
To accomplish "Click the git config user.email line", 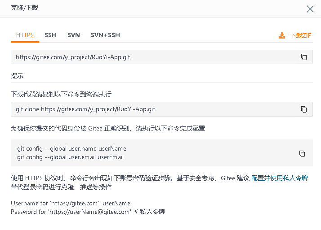I will pyautogui.click(x=70, y=157).
